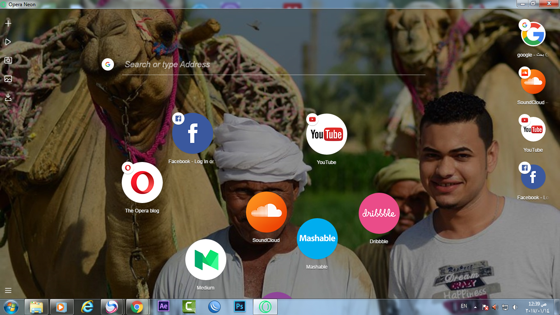Focus the Search or type Address field

click(x=273, y=64)
